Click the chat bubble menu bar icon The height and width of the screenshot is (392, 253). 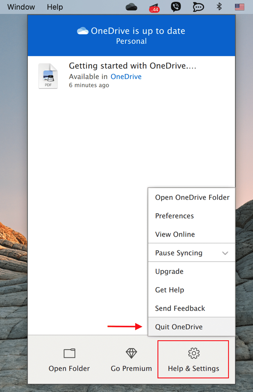198,7
